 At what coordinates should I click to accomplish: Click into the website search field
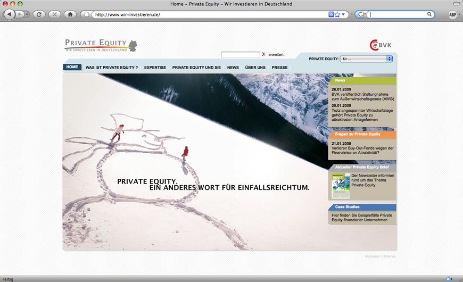point(241,55)
